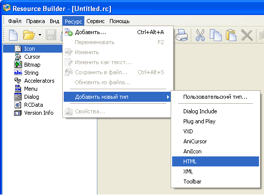Viewport: 264px width, 195px height.
Task: Click the Bitmap resource picture icon
Action: 18,65
